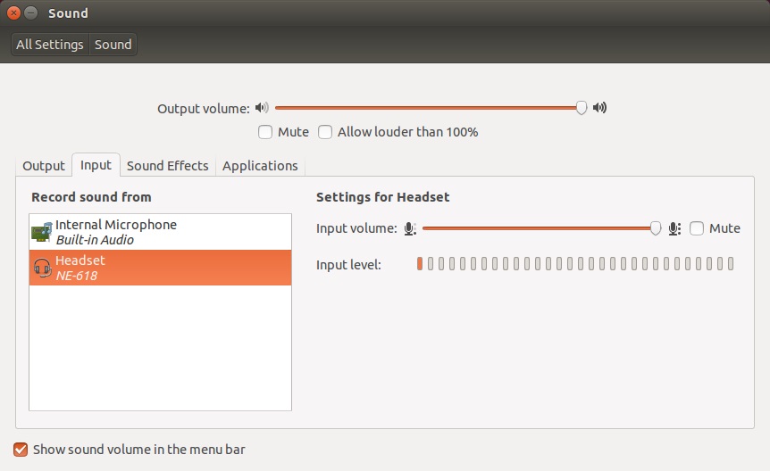Screen dimensions: 770x471
Task: Check Allow louder than 100%
Action: click(x=325, y=132)
